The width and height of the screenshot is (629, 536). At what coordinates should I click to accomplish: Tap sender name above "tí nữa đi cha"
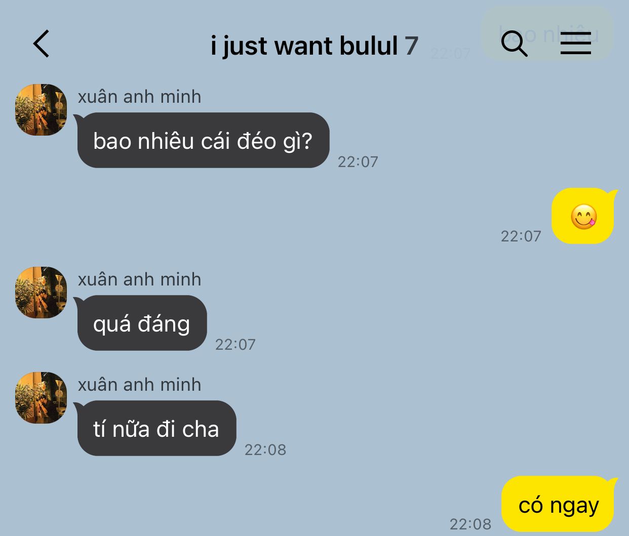coord(139,385)
